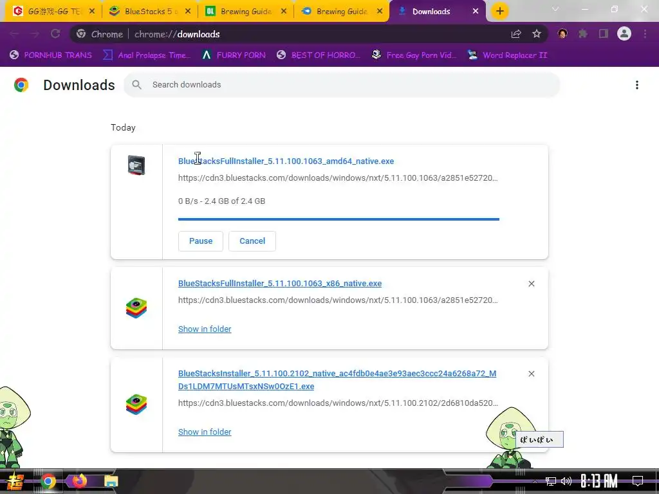This screenshot has height=494, width=659.
Task: Click the taskbar clock showing 8:13 AM
Action: pos(599,481)
